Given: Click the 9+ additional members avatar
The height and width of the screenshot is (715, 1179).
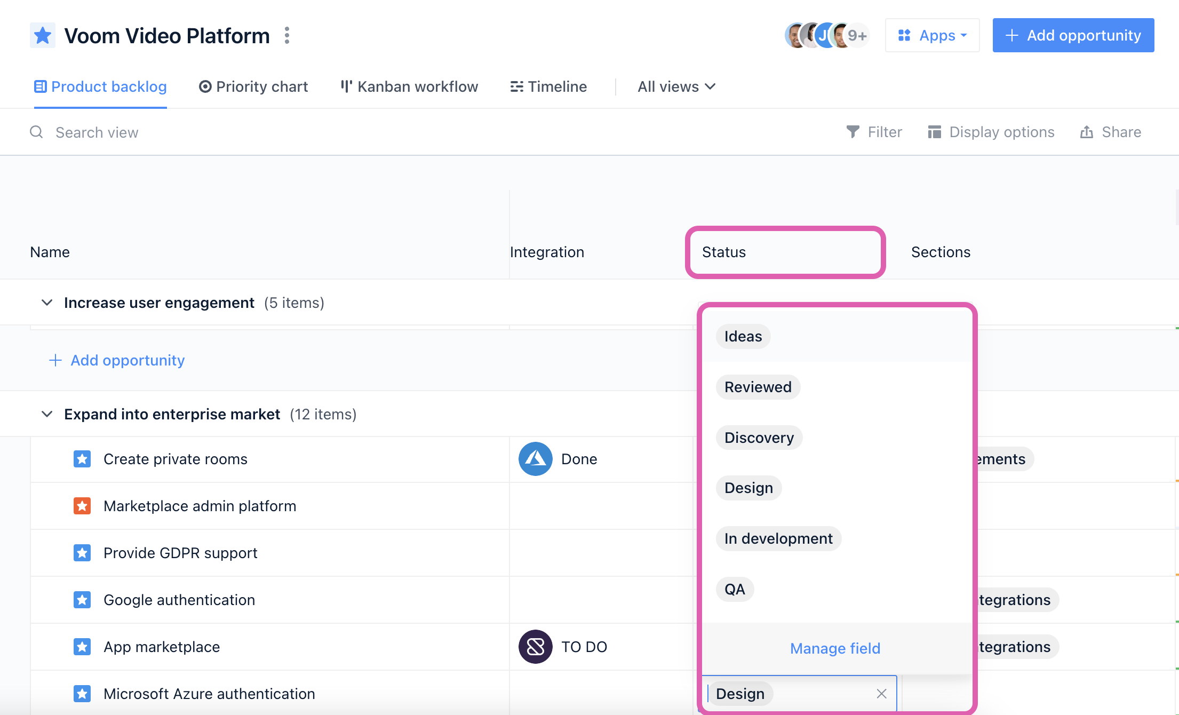Looking at the screenshot, I should click(x=857, y=36).
